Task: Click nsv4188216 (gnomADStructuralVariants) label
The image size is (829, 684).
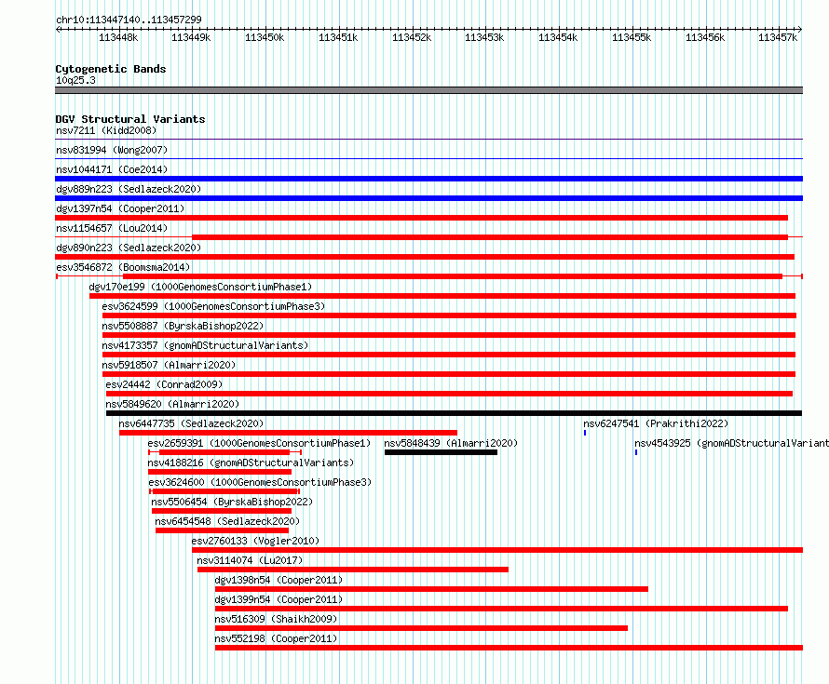Action: [x=251, y=463]
